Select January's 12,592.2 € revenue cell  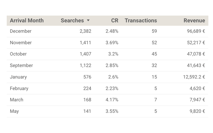194,77
